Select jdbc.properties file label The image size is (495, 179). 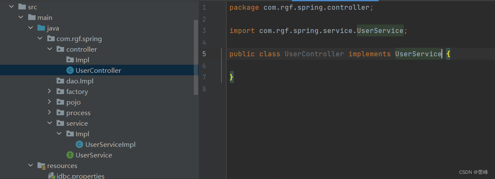(80, 176)
